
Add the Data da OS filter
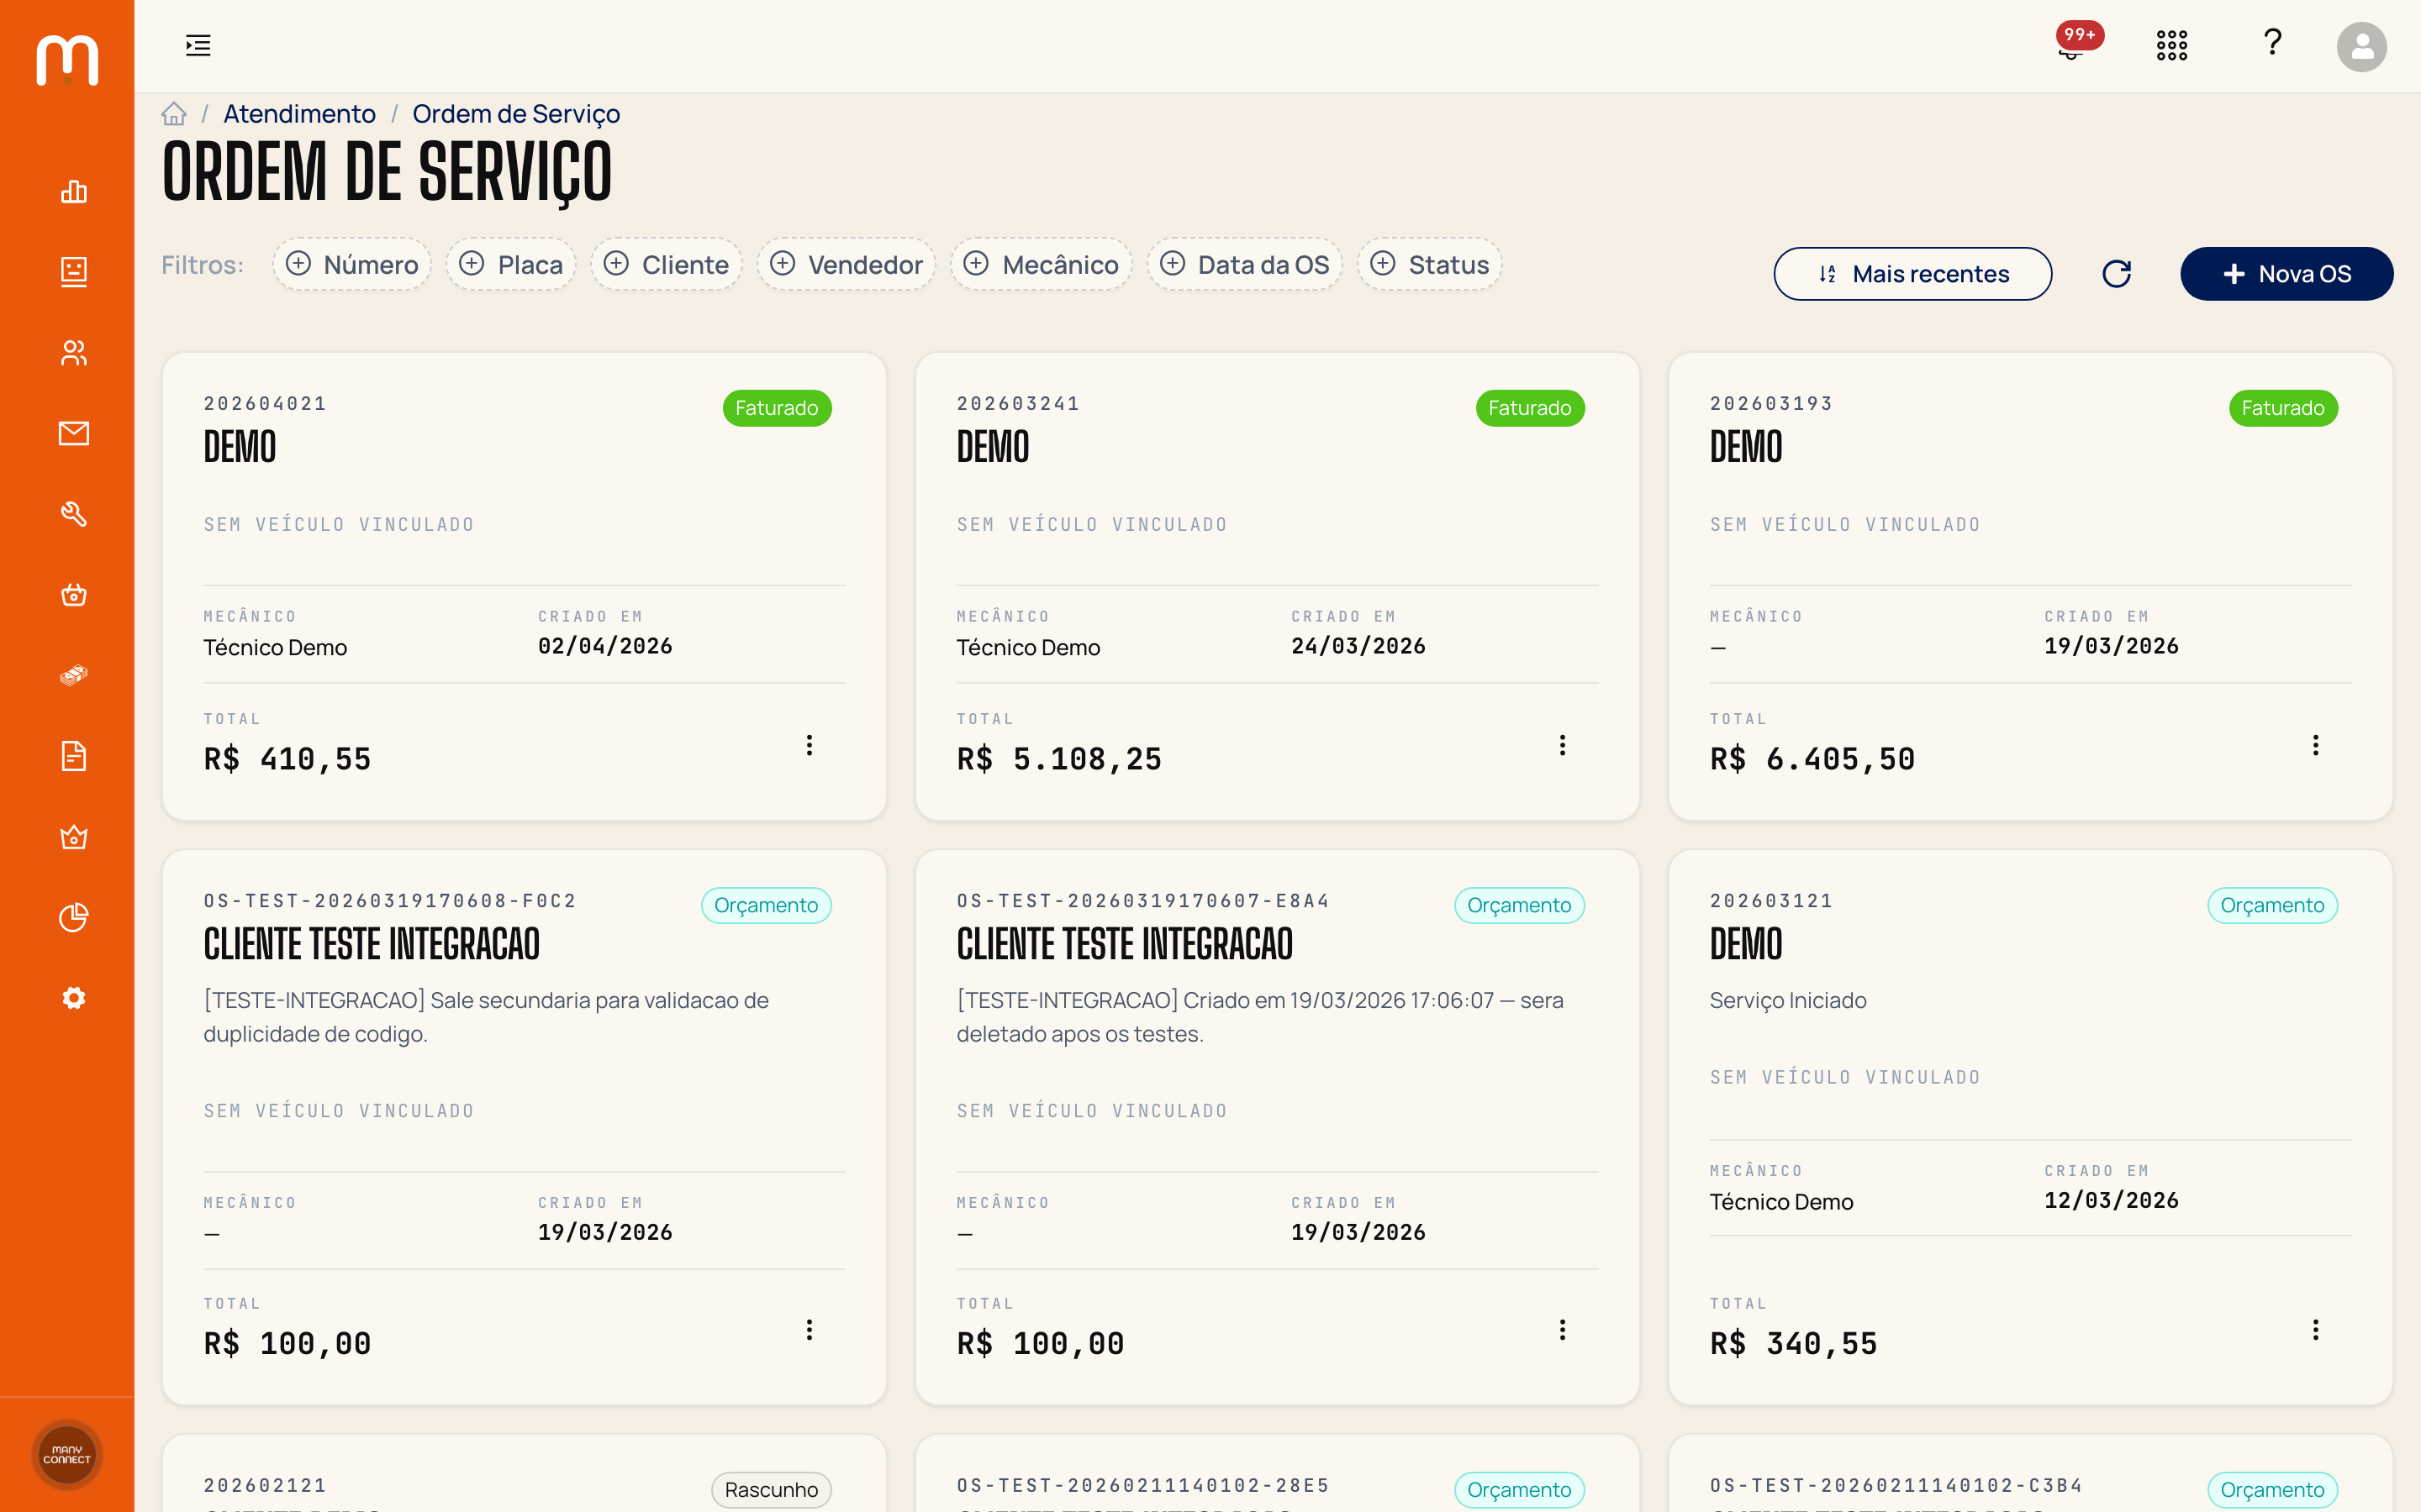(x=1244, y=264)
